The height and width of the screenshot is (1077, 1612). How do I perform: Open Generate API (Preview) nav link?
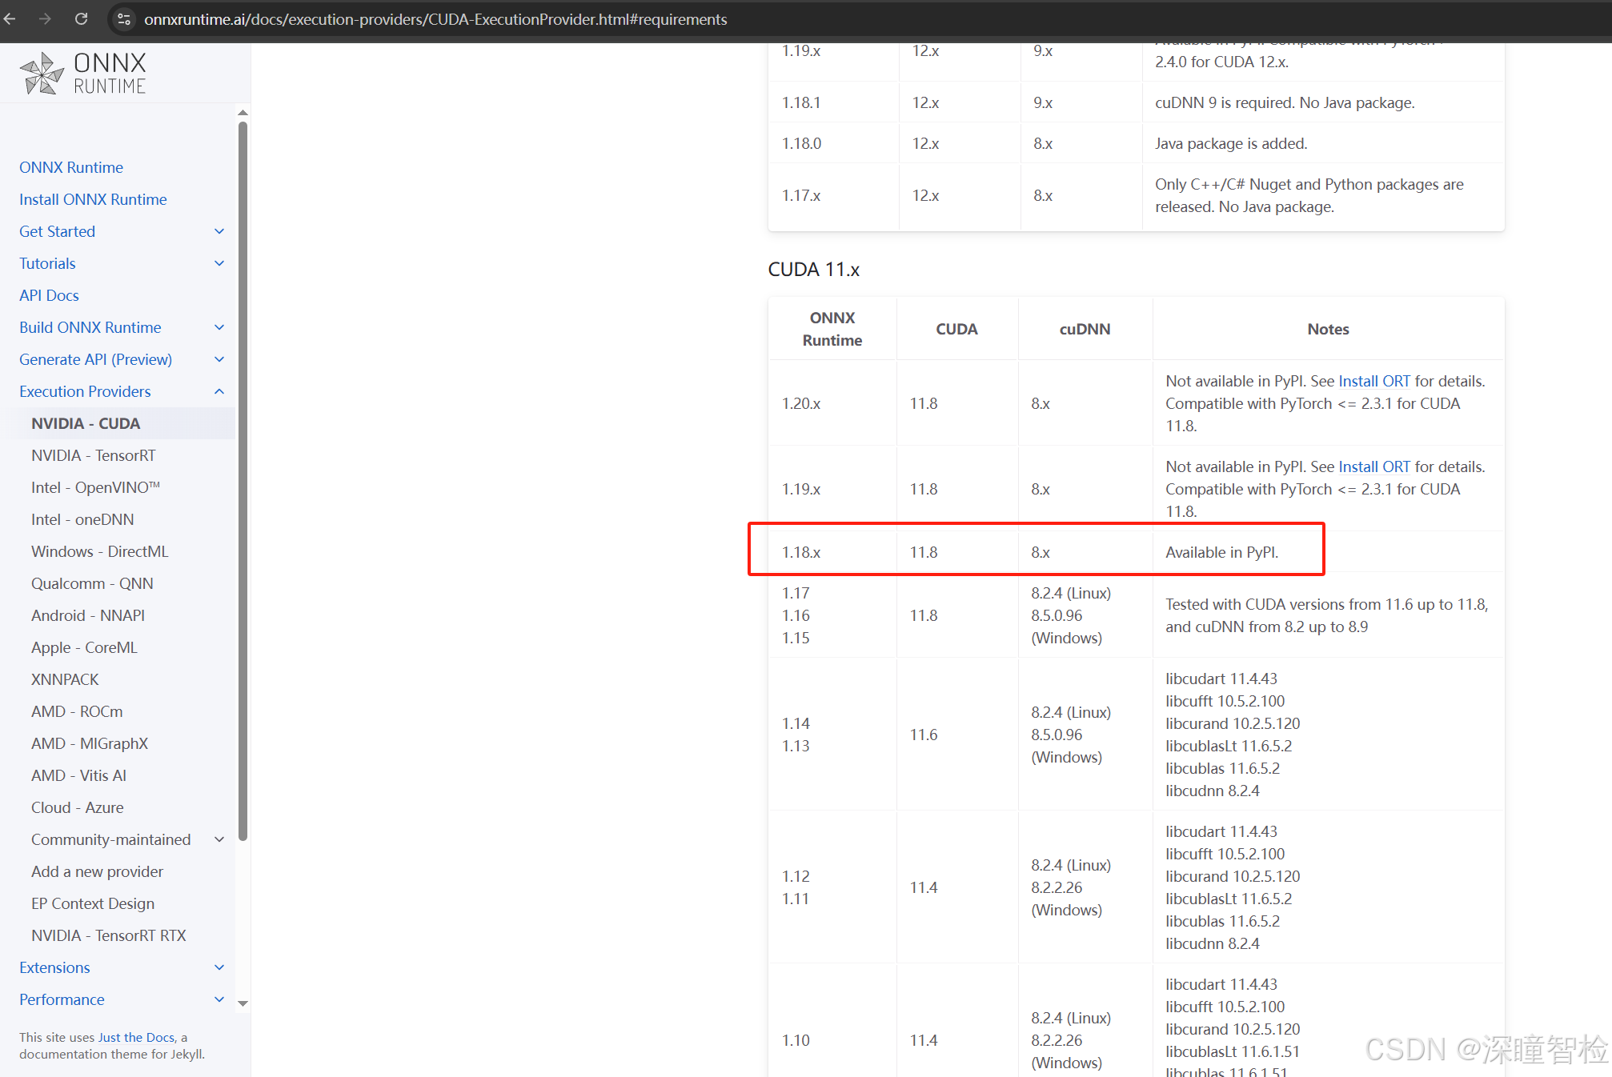point(95,359)
